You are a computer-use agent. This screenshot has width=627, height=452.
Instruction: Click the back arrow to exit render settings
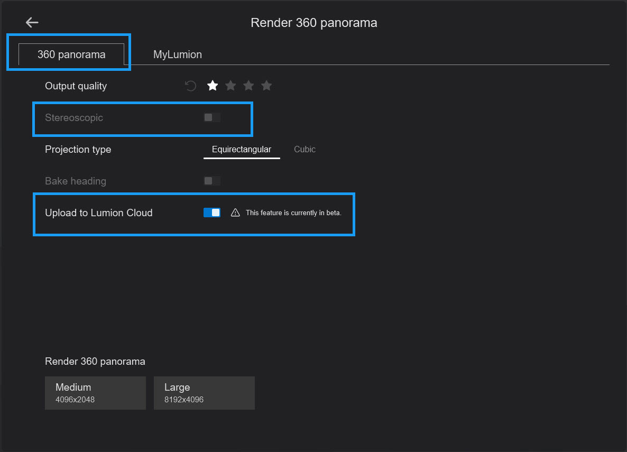(32, 22)
